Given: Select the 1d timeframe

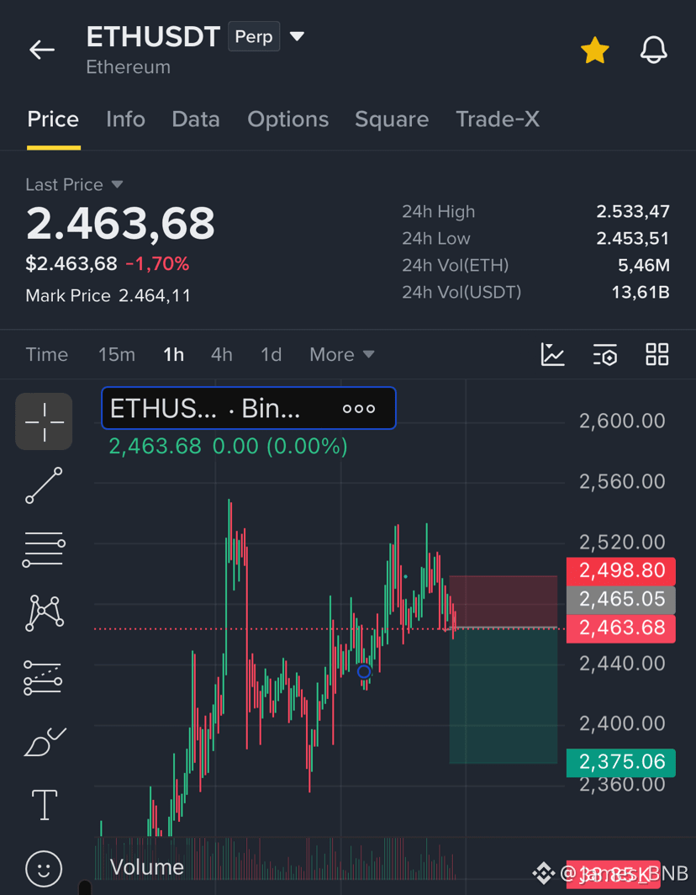Looking at the screenshot, I should (271, 354).
